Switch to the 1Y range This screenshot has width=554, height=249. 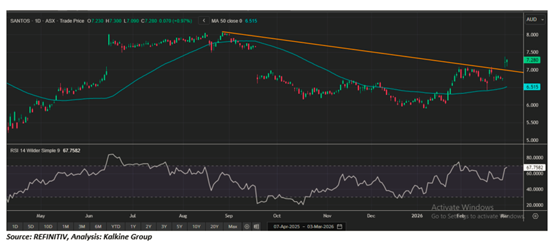133,227
